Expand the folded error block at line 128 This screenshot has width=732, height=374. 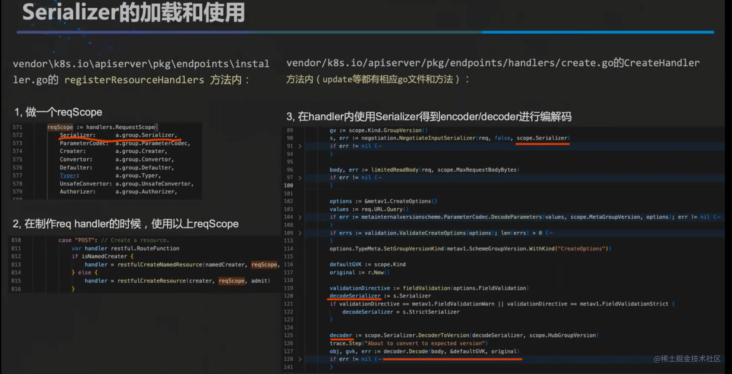tap(300, 359)
